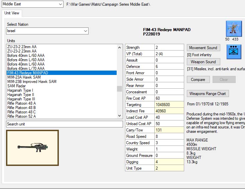
Task: Click the Targeting value 1048600
Action: point(169,105)
